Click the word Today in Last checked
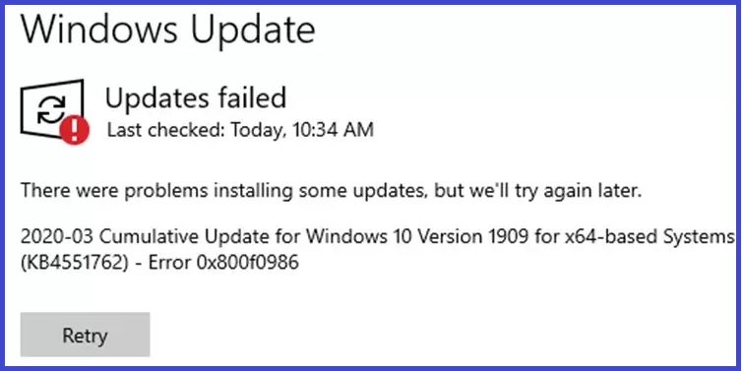This screenshot has height=371, width=742. 259,130
